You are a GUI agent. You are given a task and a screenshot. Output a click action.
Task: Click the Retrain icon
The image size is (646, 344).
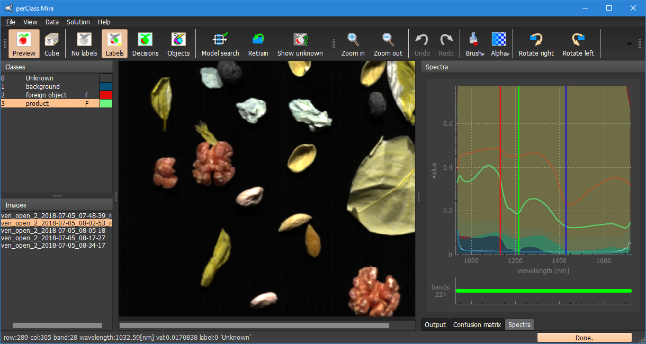coord(258,44)
